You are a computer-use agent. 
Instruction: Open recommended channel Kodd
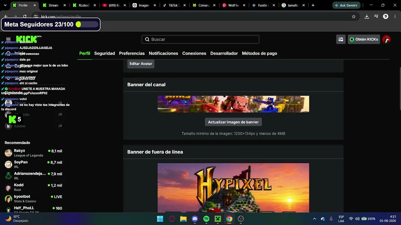(34, 187)
